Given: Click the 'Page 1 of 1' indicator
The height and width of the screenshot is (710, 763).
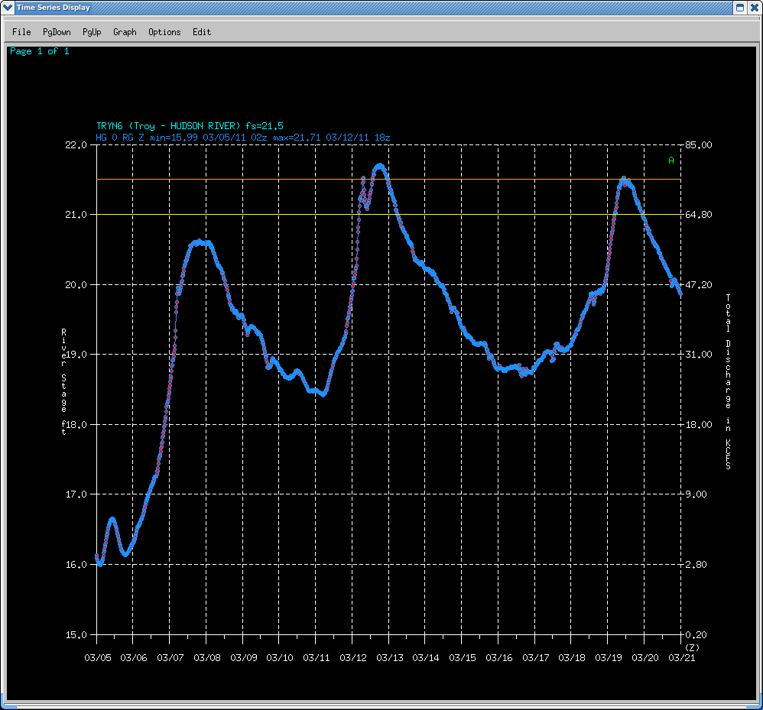Looking at the screenshot, I should coord(39,51).
